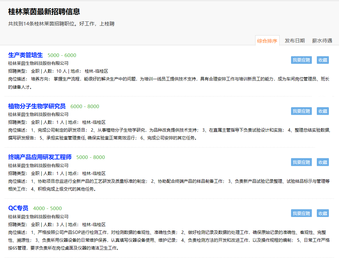339x259 pixels.
Task: Select the salary text 4000 - 5000
Action: click(x=47, y=209)
